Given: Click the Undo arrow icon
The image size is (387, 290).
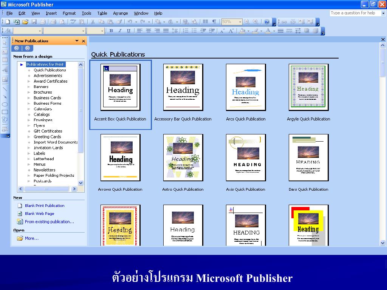Looking at the screenshot, I should point(130,22).
